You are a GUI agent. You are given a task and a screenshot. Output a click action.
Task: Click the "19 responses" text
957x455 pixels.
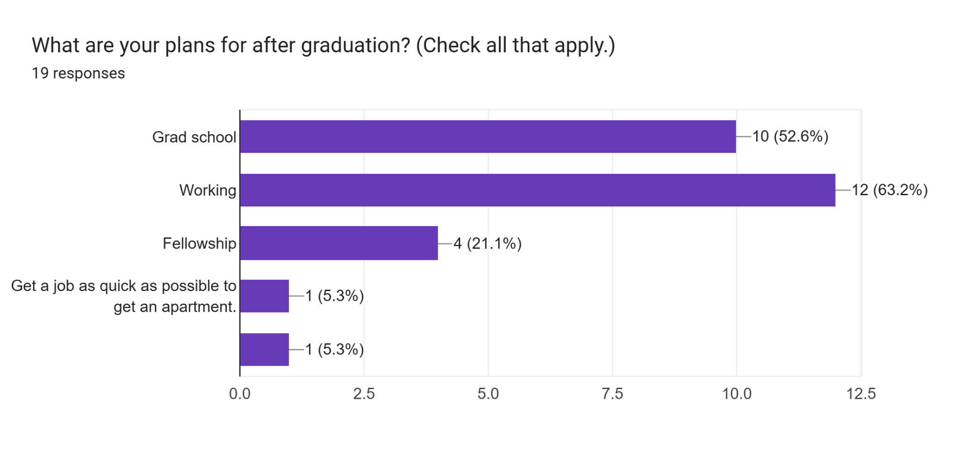tap(78, 73)
